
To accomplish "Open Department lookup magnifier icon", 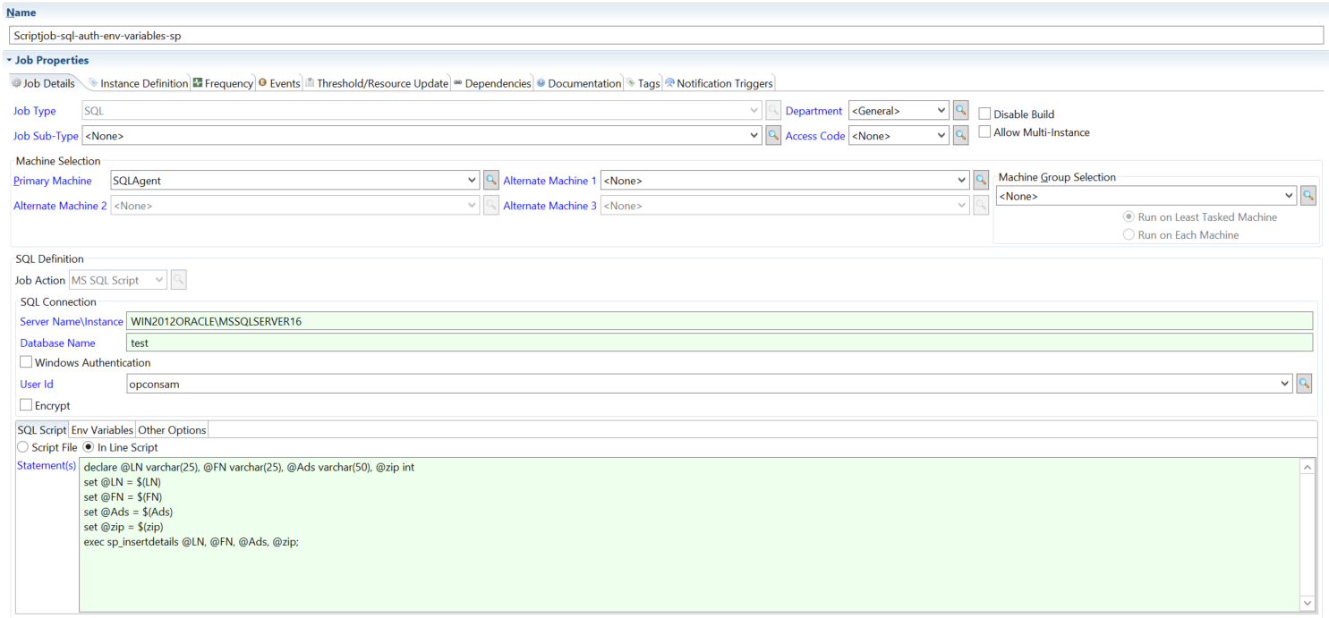I will pos(960,111).
